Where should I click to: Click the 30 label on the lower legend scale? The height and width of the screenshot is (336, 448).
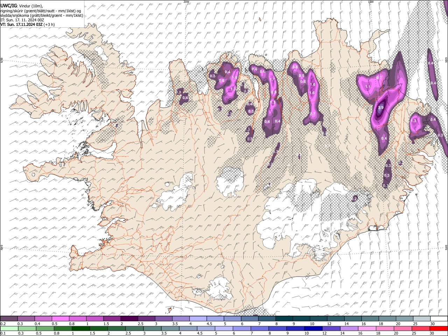[x=433, y=333]
